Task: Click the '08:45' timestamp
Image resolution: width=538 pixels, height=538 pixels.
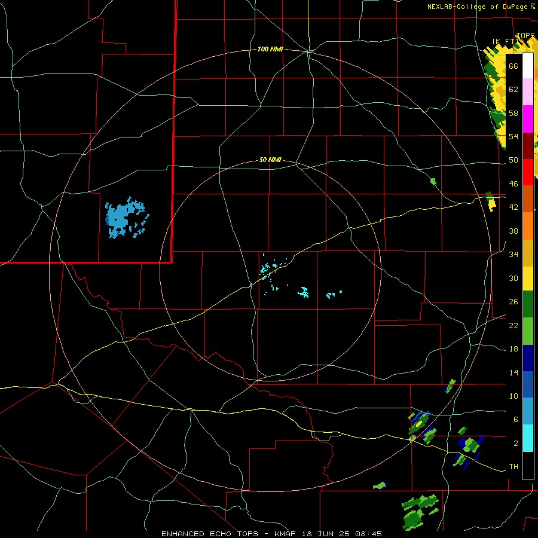Action: click(x=368, y=534)
